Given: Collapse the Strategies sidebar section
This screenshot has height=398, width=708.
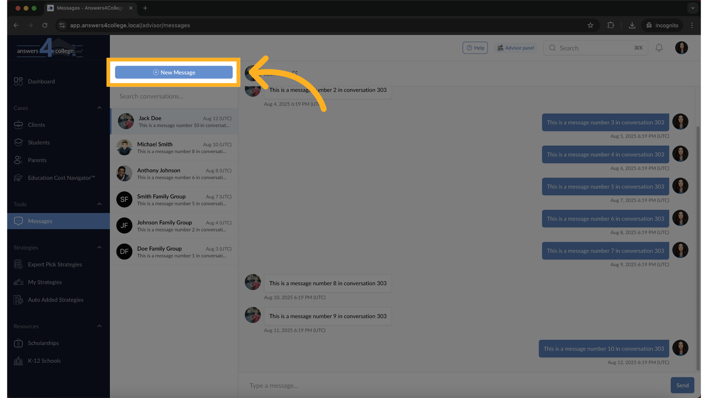Looking at the screenshot, I should 99,248.
